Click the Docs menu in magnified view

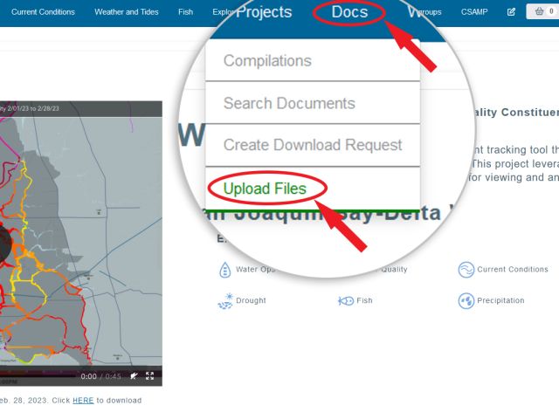349,12
